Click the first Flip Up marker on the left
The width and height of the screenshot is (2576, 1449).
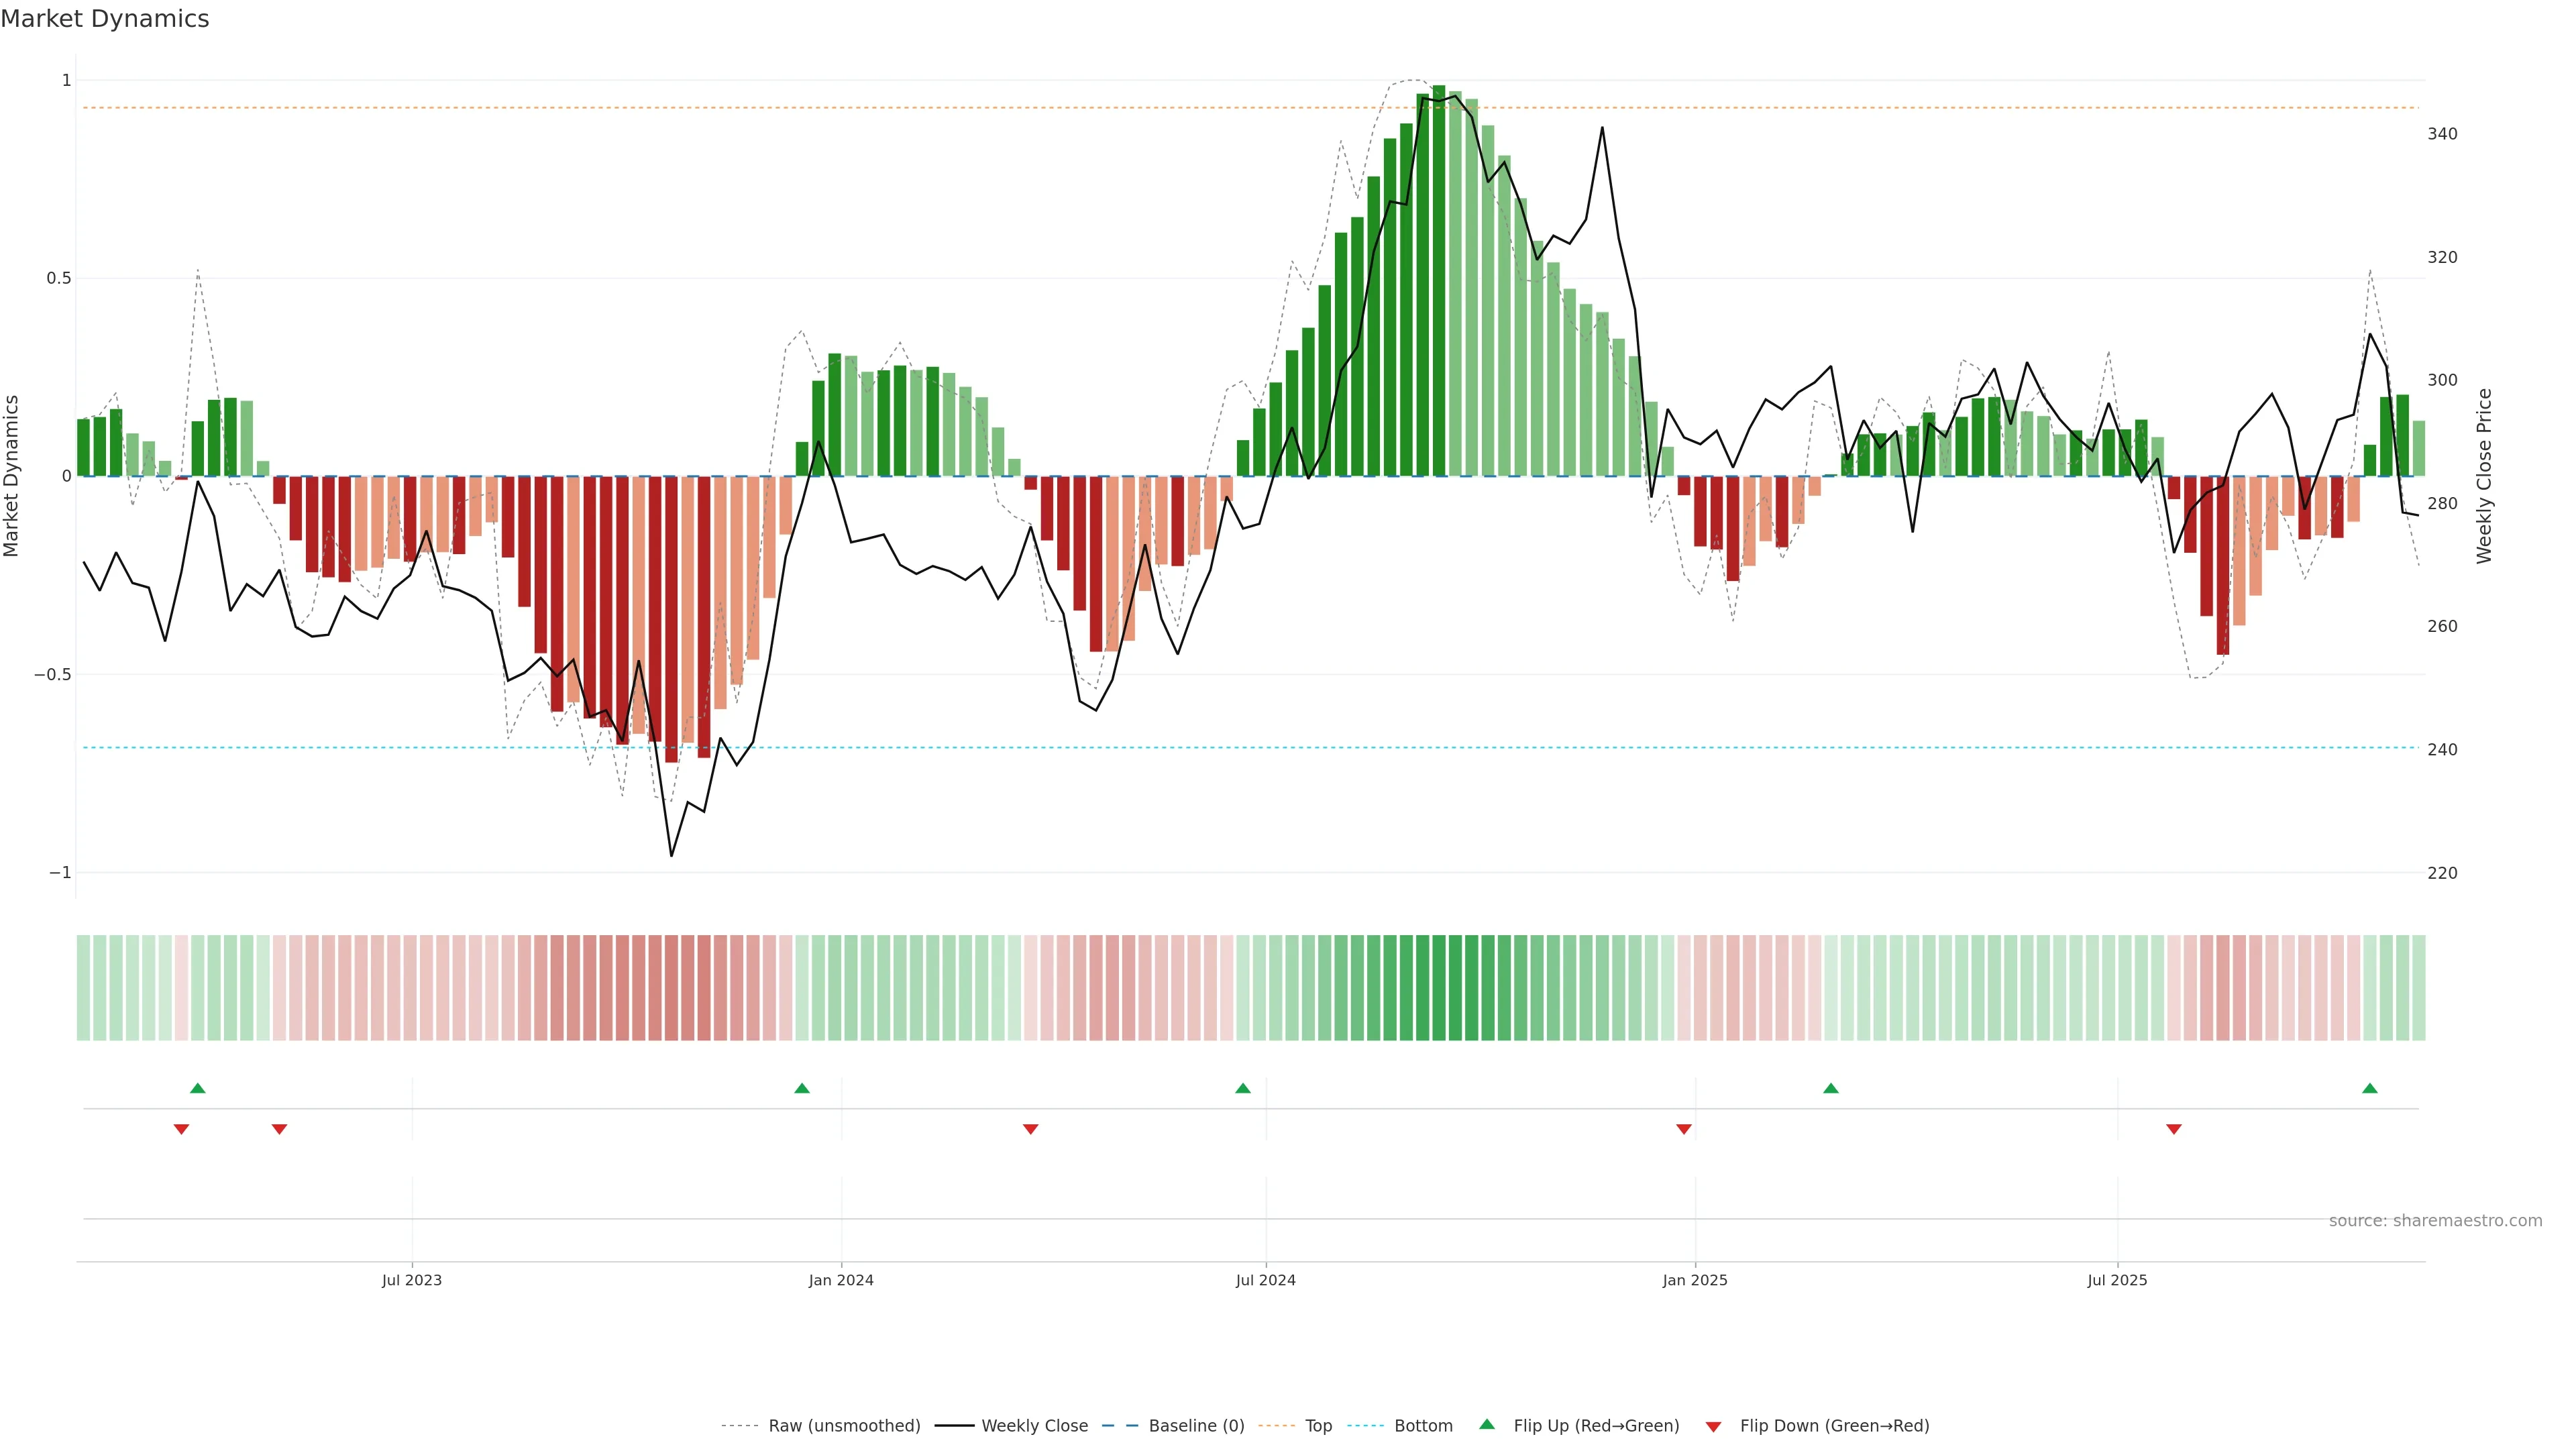click(197, 1088)
